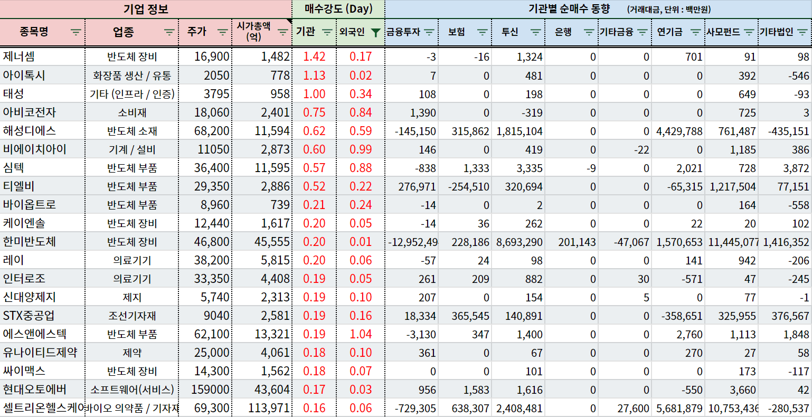Select the 아비코전자 stock name cell
This screenshot has height=417, width=812.
[42, 112]
